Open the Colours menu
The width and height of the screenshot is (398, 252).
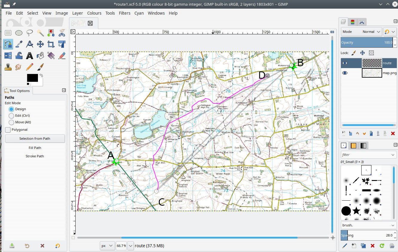pos(94,13)
